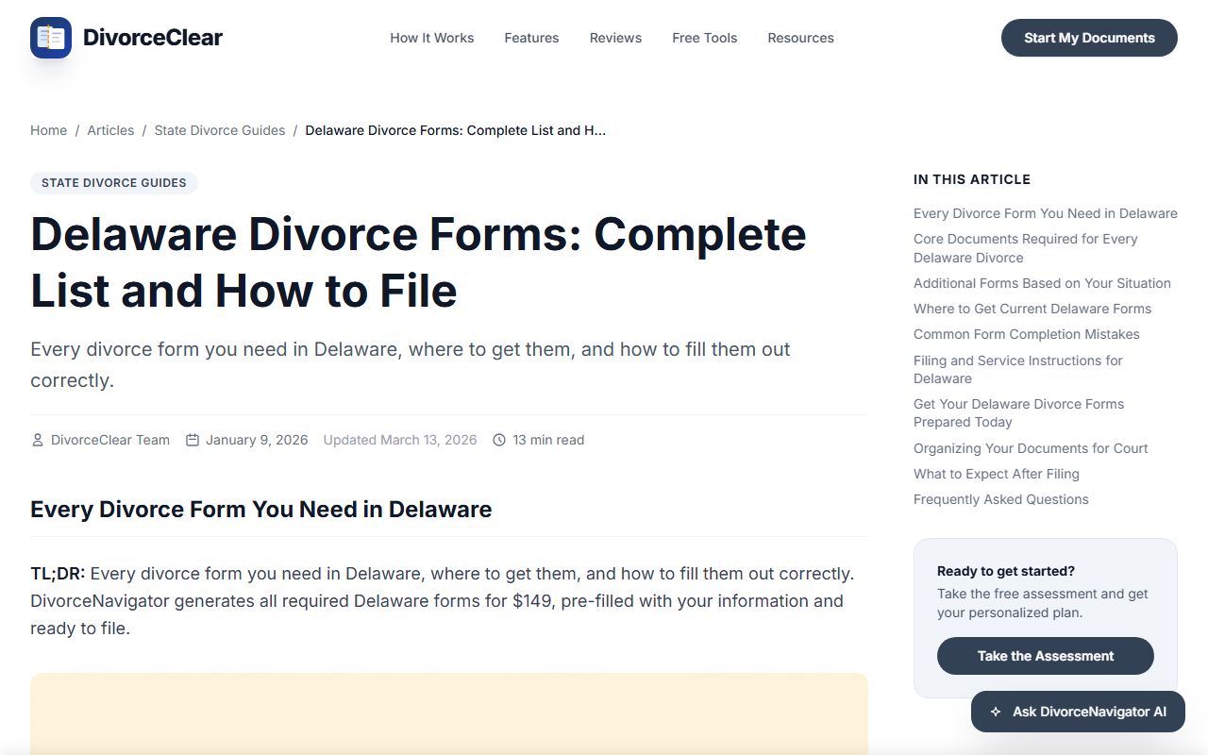Image resolution: width=1208 pixels, height=755 pixels.
Task: Open the Free Tools nav item
Action: [705, 38]
